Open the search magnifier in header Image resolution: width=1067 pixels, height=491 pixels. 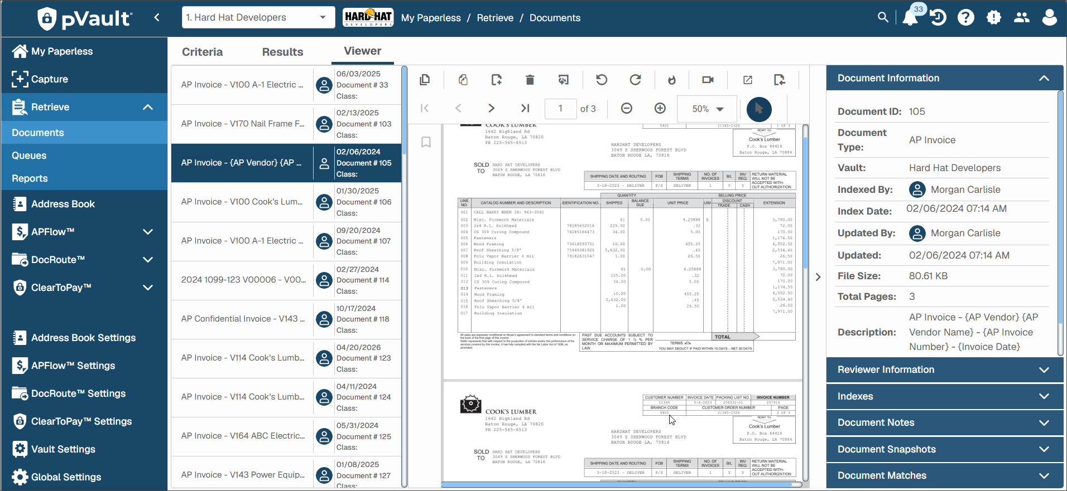883,17
